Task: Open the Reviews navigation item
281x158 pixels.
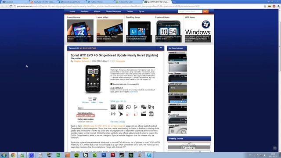Action: point(84,11)
